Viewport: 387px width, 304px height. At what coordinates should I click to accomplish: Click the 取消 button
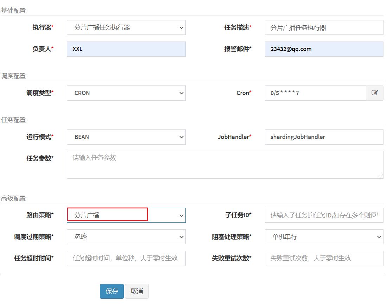point(137,291)
